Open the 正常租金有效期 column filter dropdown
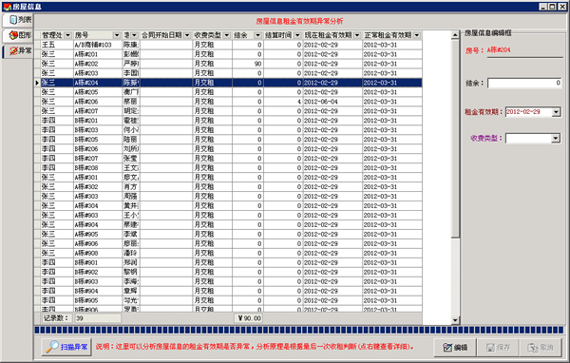This screenshot has width=570, height=363. click(417, 35)
